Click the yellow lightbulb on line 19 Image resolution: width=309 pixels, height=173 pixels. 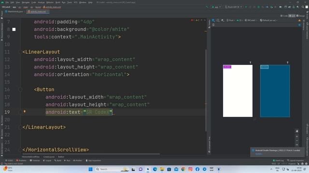25,111
